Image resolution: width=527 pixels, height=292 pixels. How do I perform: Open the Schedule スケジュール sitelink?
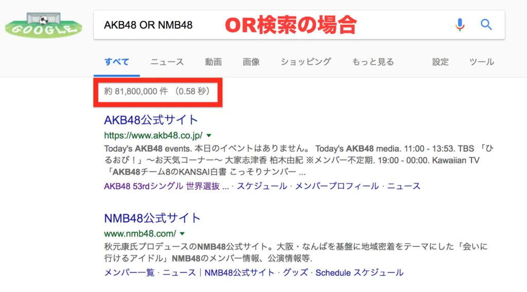point(359,272)
